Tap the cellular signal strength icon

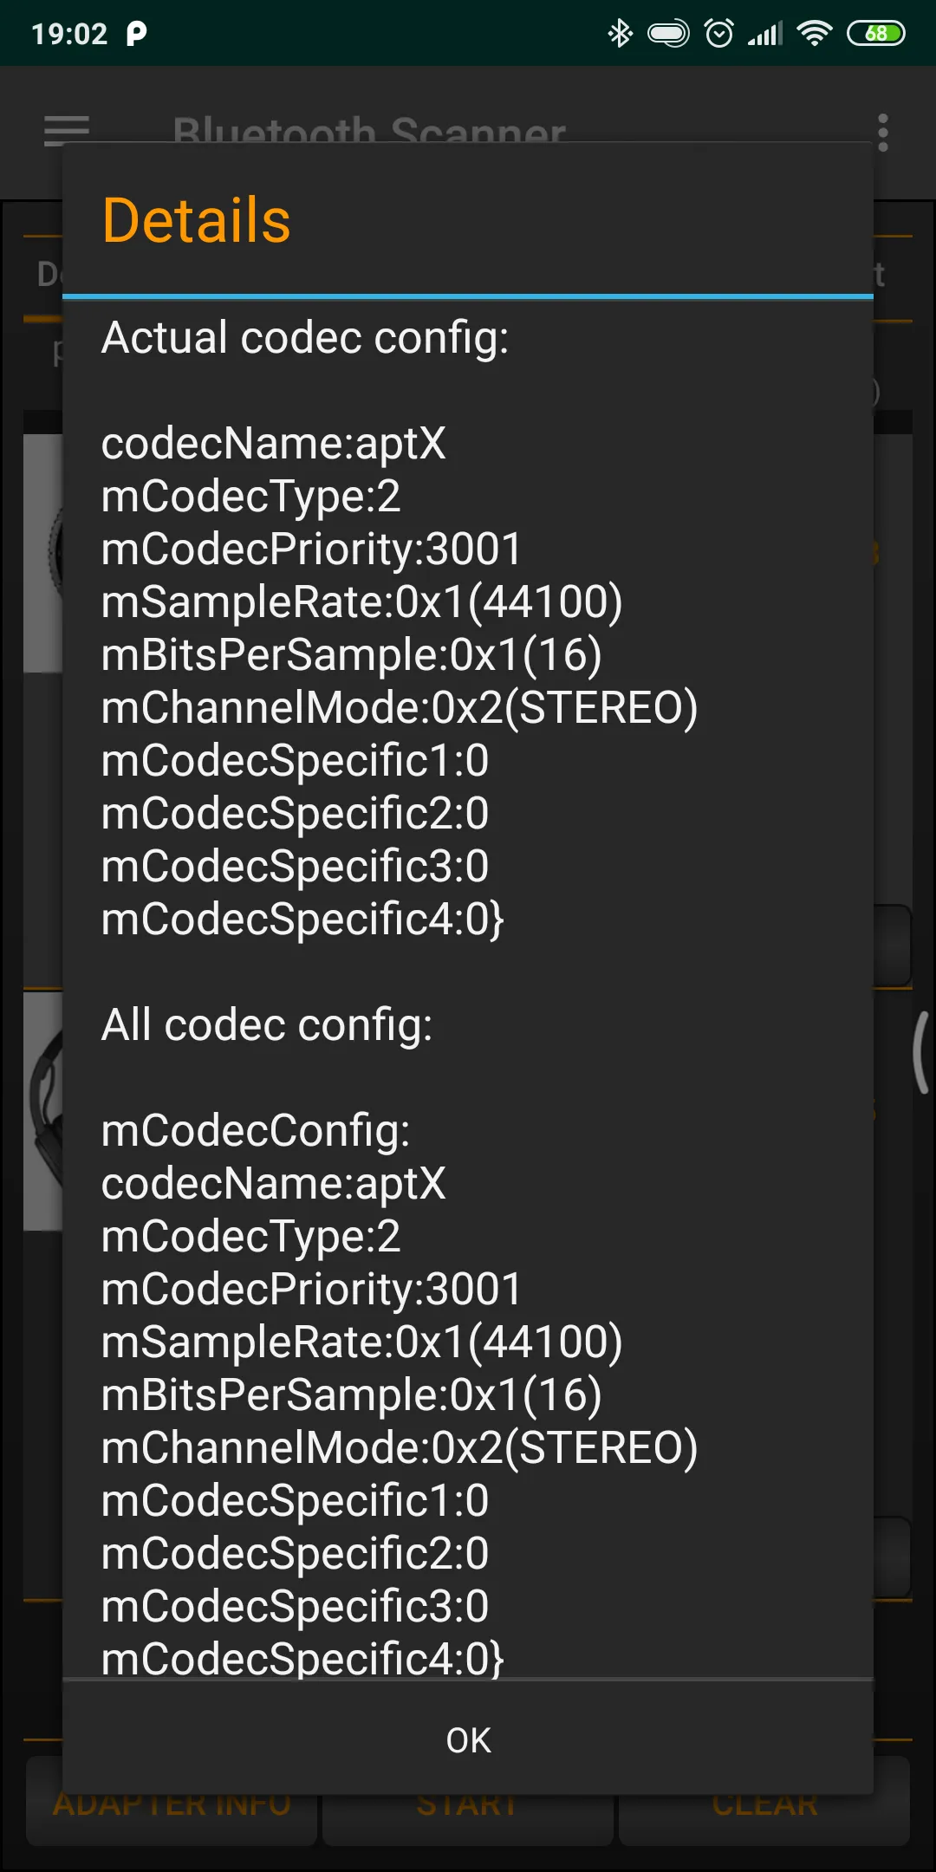[765, 33]
